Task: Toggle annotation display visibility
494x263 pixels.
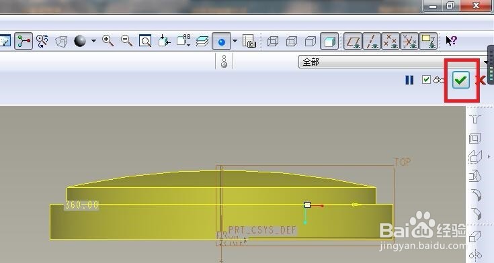Action: pyautogui.click(x=429, y=41)
